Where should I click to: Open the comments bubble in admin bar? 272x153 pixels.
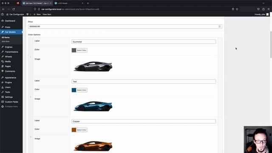(28, 14)
